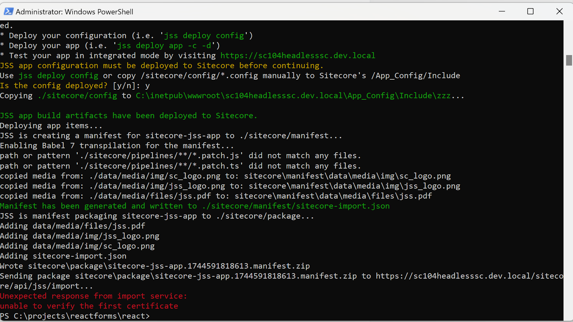Click 'JSS app configuration must be deployed' warning

(162, 66)
